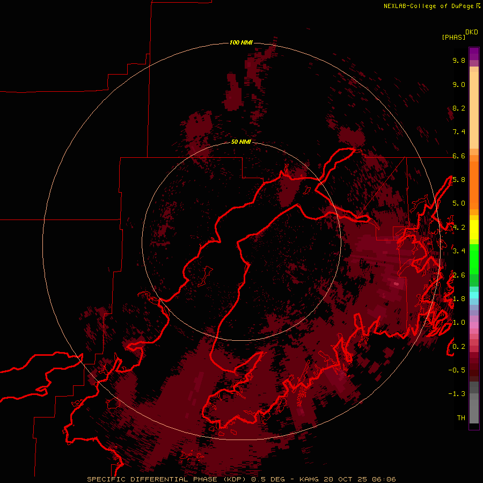Click the 9.8 value on the color scale

point(459,60)
